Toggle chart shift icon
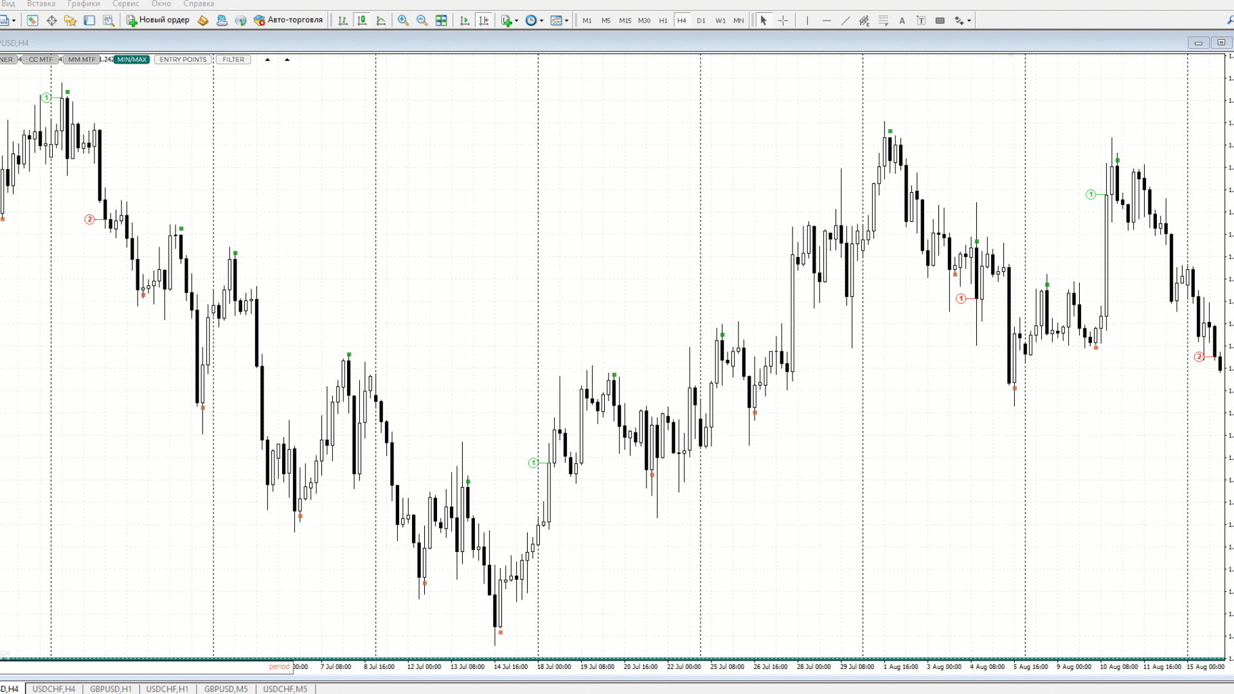The image size is (1234, 694). pyautogui.click(x=484, y=21)
